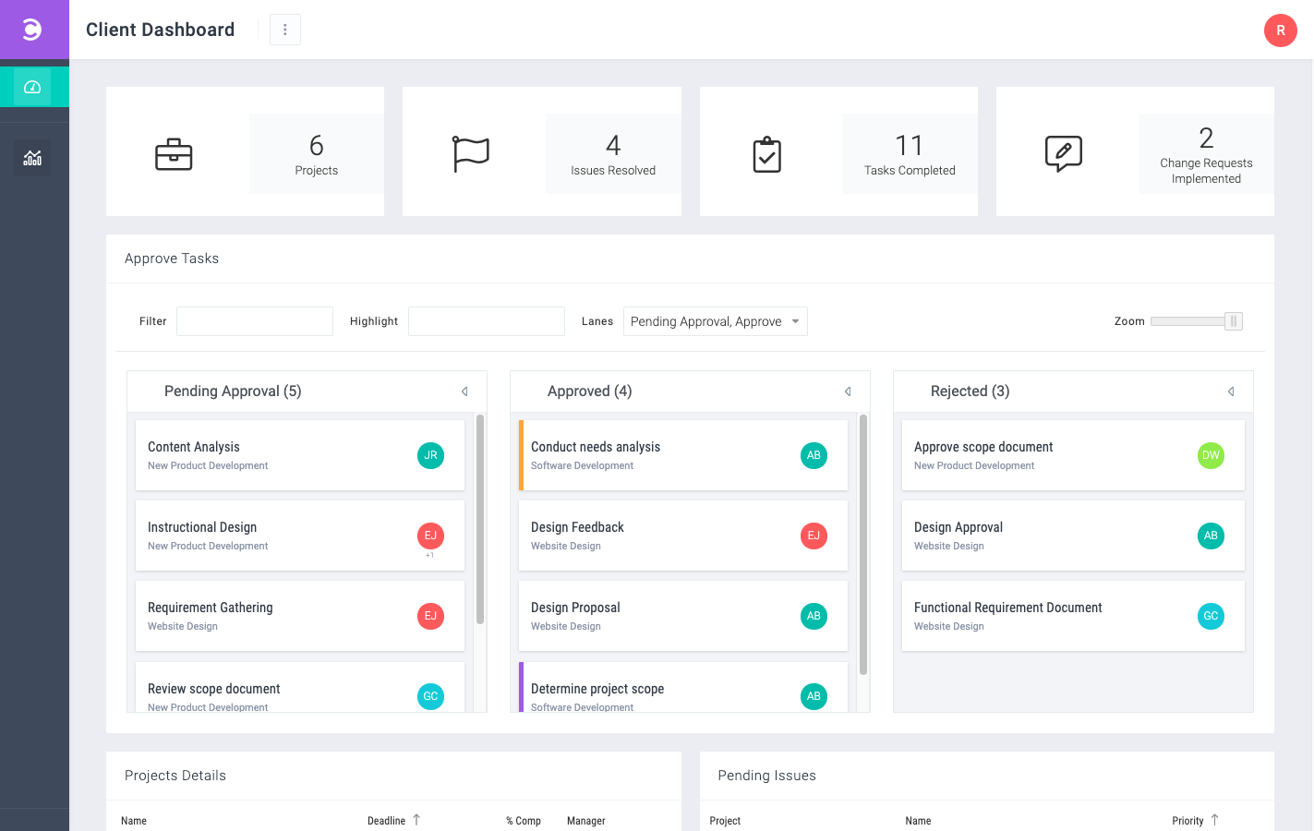Open the analytics chart icon in sidebar

click(32, 158)
